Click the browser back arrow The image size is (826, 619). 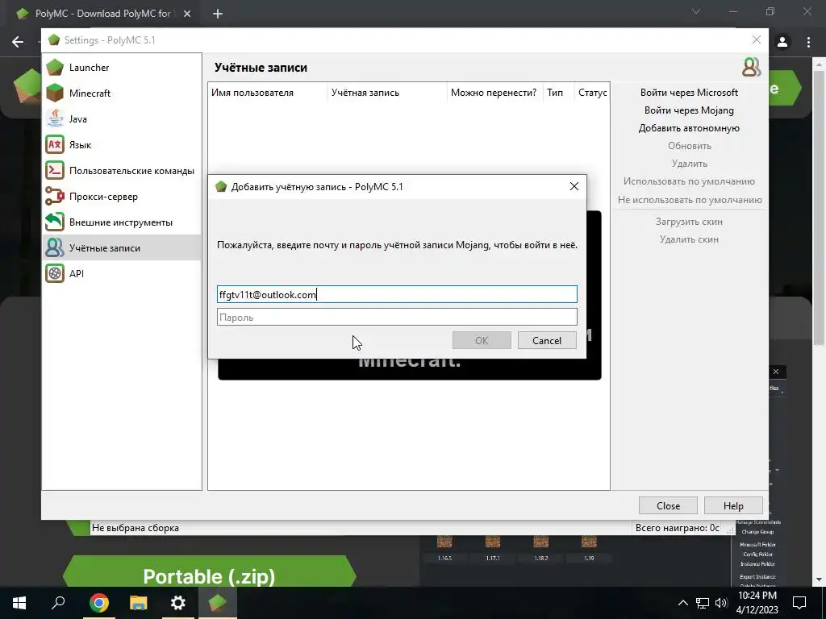coord(18,42)
